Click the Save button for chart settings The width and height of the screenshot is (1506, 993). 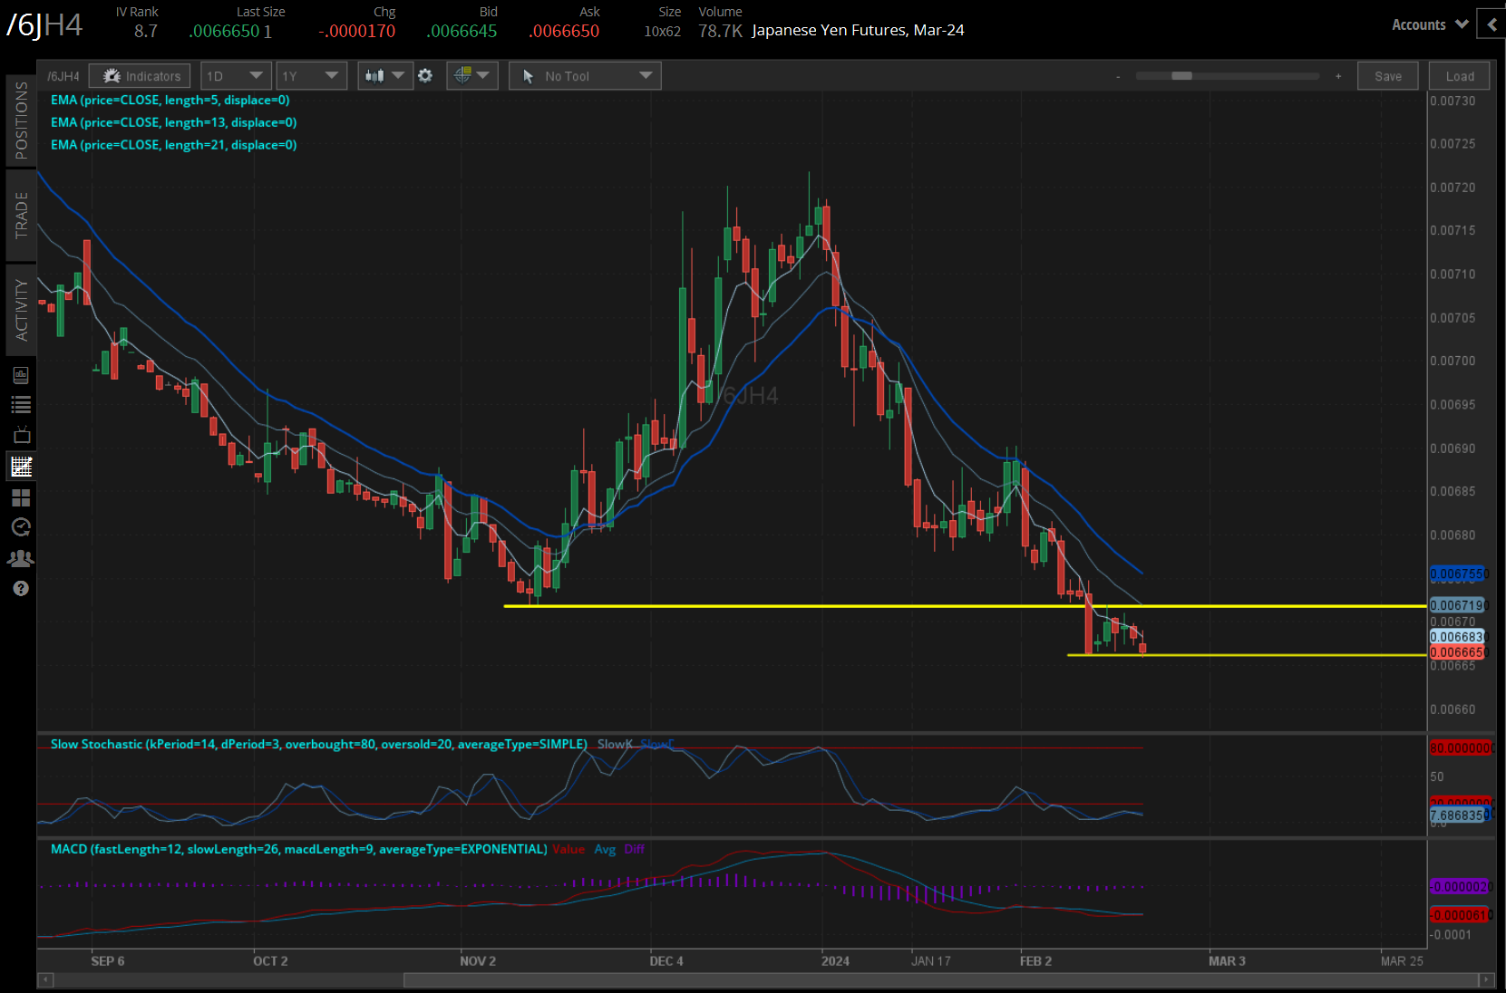[x=1387, y=75]
